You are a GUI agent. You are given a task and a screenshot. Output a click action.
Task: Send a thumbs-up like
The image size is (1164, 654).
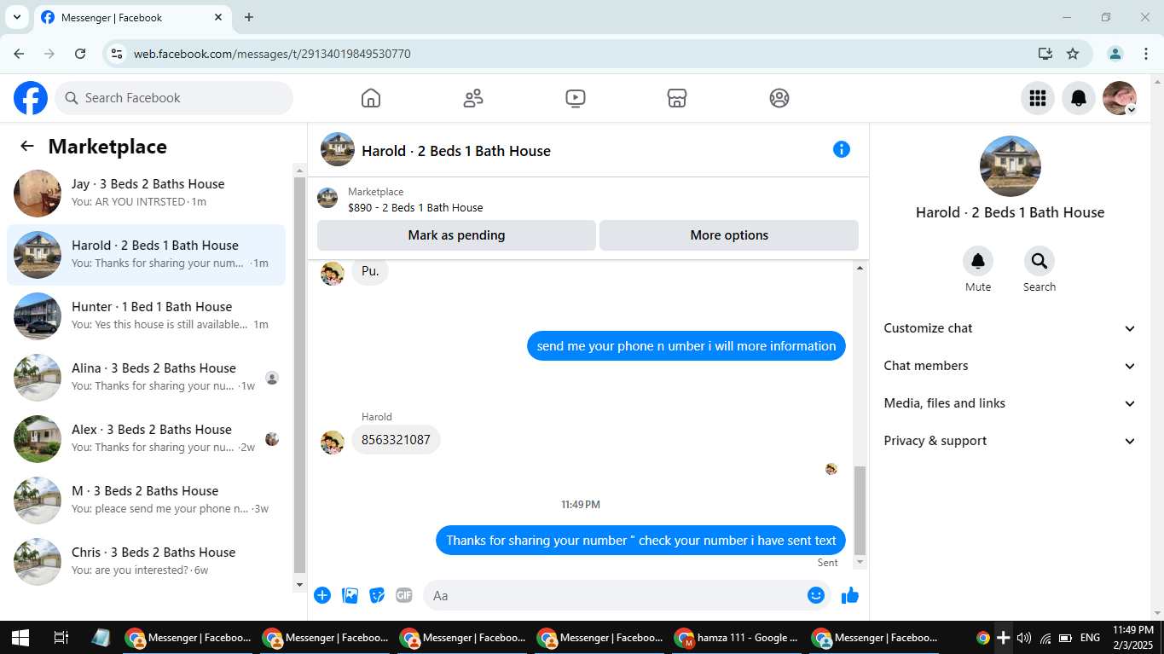[x=850, y=595]
